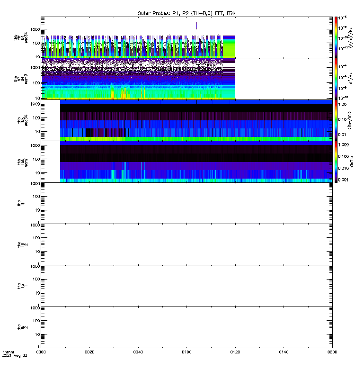This screenshot has height=379, width=355.
Task: Select the 0040 time axis label
Action: click(x=138, y=352)
